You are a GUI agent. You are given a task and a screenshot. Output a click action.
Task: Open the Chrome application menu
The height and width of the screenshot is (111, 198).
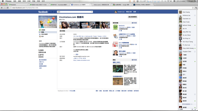tap(8, 1)
